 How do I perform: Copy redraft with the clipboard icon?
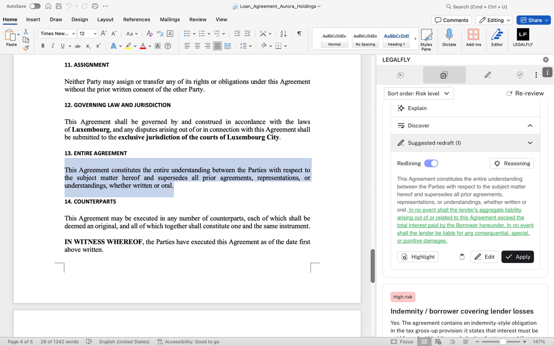coord(462,257)
